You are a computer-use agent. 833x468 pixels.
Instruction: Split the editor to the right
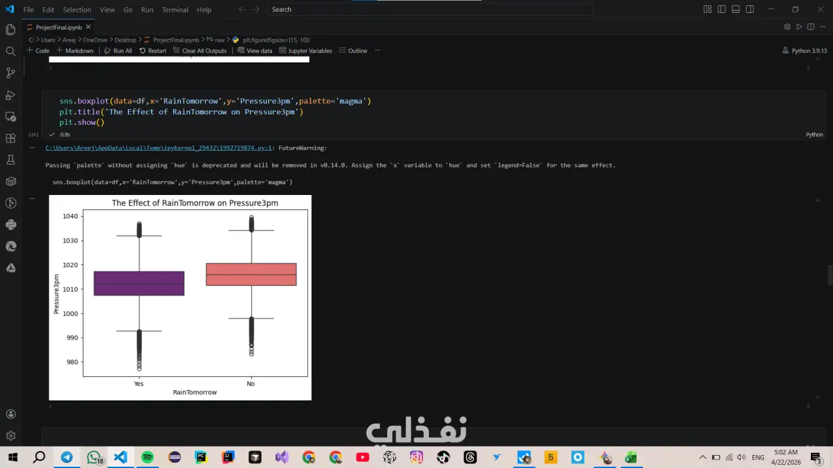811,27
